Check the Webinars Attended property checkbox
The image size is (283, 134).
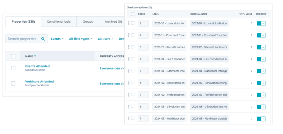(13, 83)
